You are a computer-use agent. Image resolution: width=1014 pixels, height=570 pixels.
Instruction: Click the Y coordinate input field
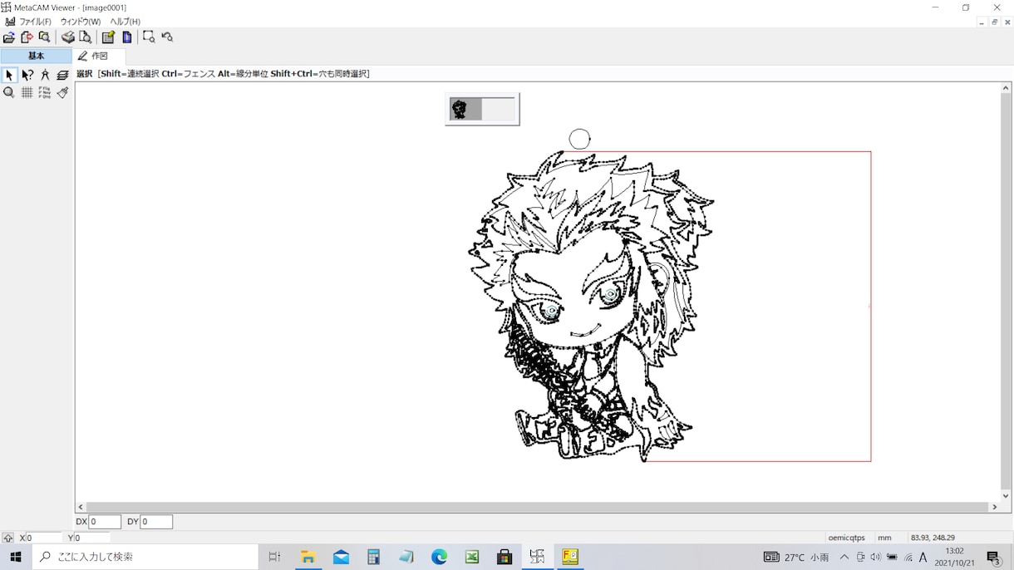[91, 538]
